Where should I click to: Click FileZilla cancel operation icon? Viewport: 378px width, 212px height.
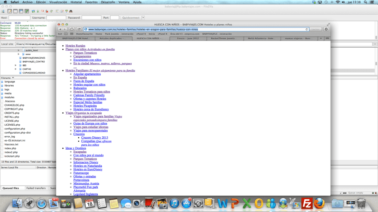(x=42, y=11)
